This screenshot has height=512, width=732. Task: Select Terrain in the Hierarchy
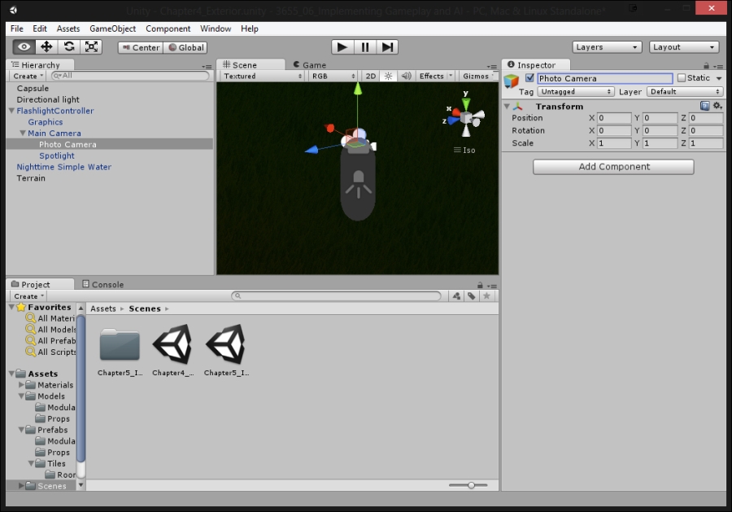click(x=31, y=178)
